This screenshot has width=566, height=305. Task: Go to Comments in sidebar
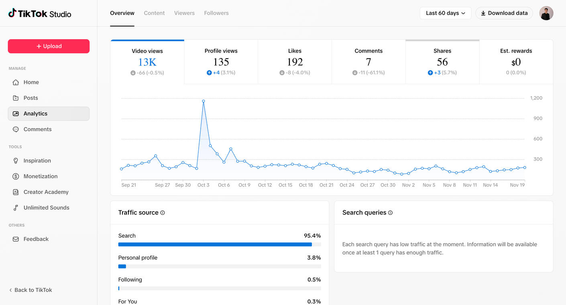[37, 129]
